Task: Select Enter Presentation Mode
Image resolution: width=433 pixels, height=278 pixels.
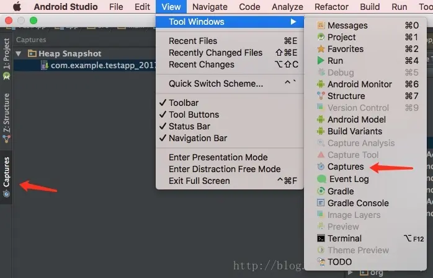Action: coord(230,157)
